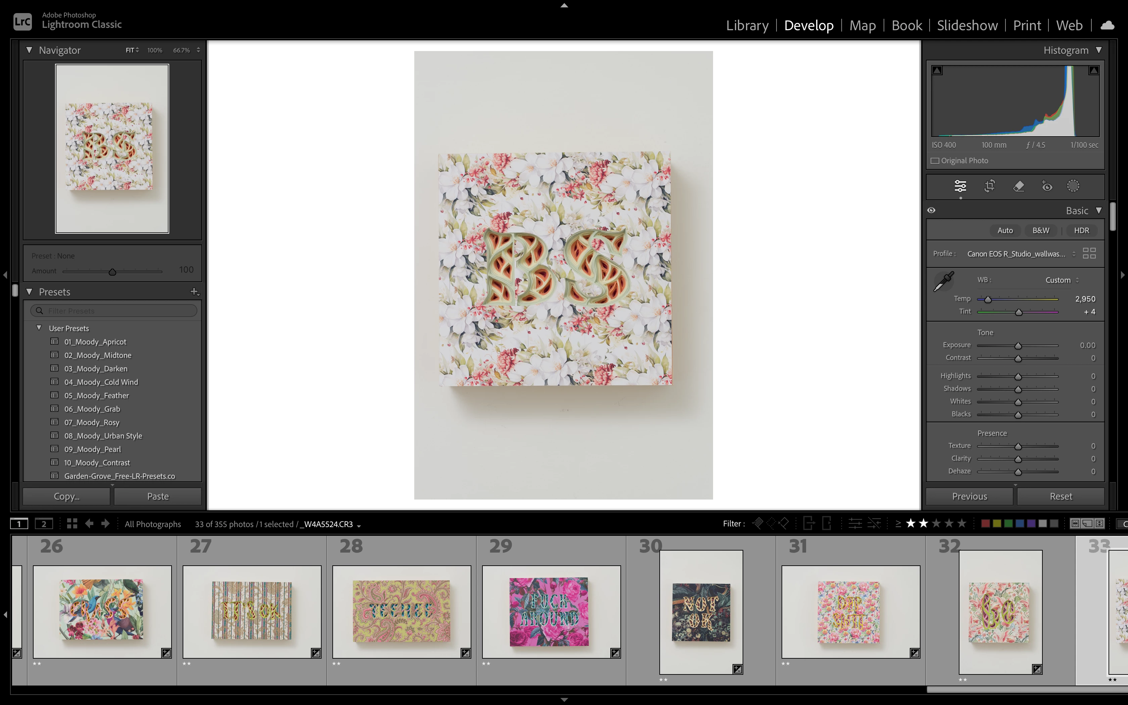Pick the White Balance eyedropper
The image size is (1128, 705).
(x=944, y=282)
